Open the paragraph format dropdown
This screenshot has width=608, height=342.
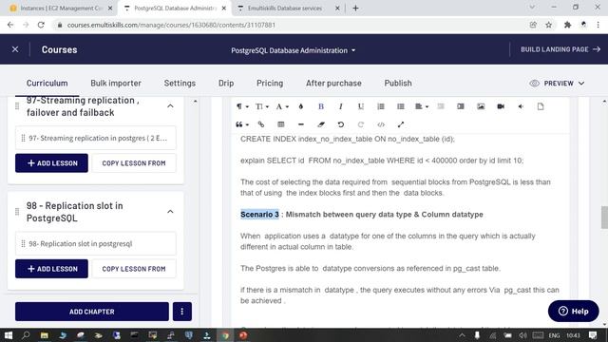click(x=242, y=106)
